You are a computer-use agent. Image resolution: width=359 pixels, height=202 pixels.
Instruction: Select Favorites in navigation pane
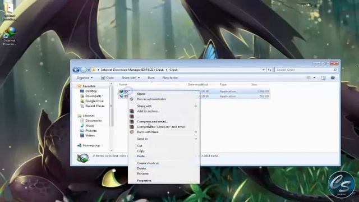(89, 86)
